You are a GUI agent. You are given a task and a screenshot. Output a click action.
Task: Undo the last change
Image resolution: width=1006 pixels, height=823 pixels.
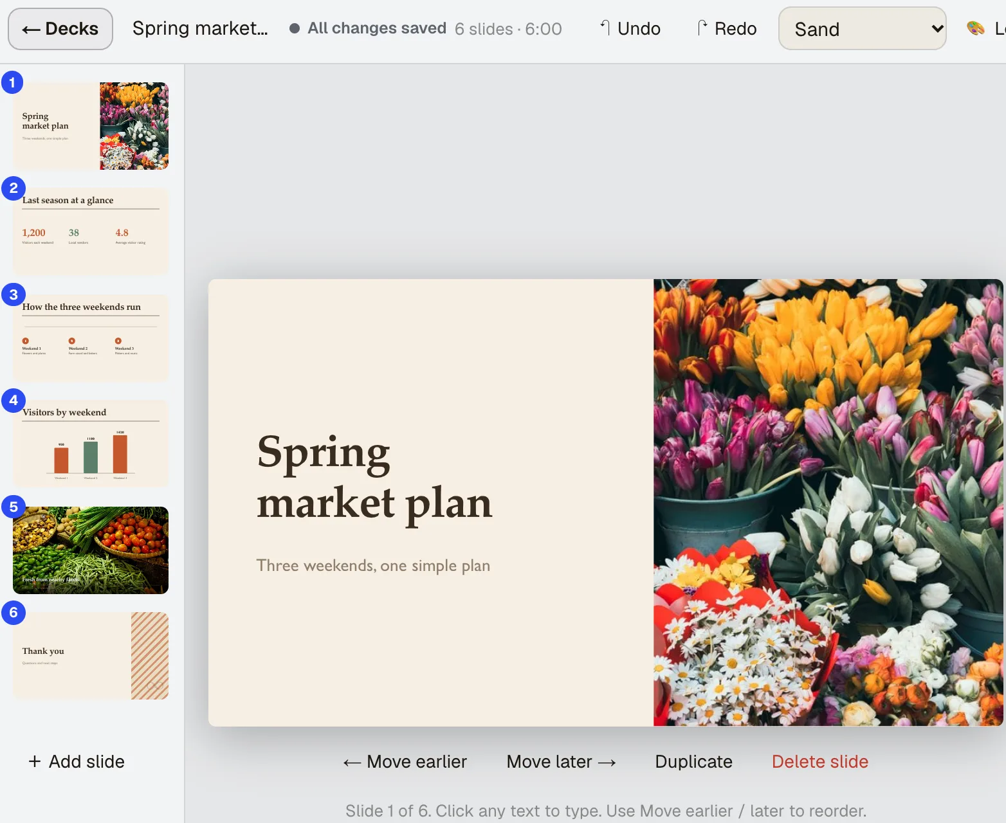pos(630,29)
